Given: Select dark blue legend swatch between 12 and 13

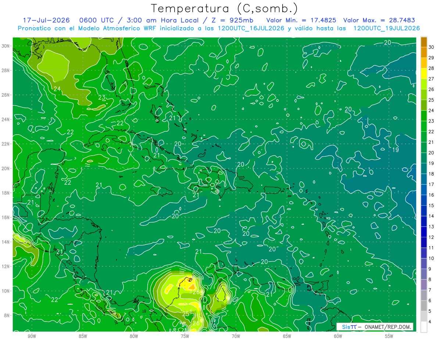Looking at the screenshot, I should tap(424, 232).
